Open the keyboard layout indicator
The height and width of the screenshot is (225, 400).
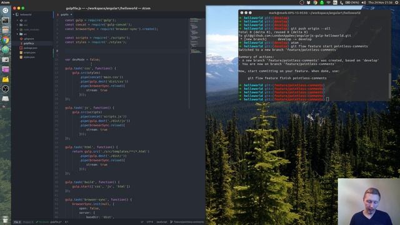click(335, 2)
